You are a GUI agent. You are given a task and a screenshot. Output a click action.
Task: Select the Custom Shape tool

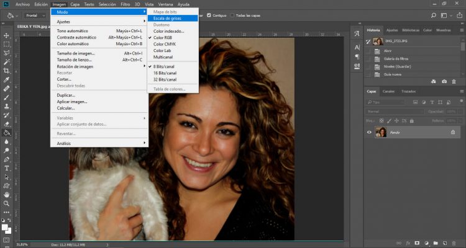click(x=6, y=186)
